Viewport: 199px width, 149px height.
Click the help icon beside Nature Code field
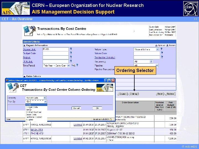tap(162, 53)
